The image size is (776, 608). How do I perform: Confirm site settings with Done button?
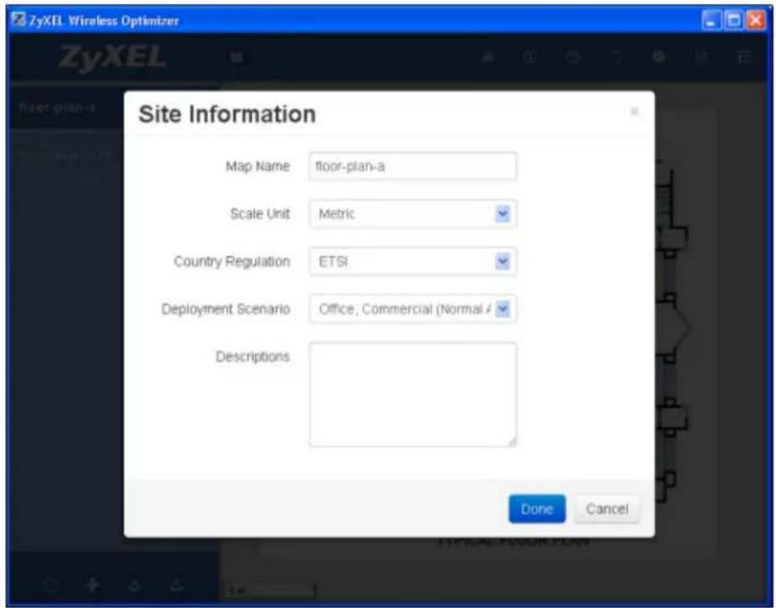[x=537, y=509]
